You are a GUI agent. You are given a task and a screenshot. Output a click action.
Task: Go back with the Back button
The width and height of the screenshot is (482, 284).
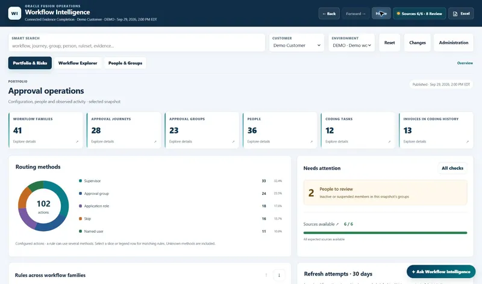point(329,13)
